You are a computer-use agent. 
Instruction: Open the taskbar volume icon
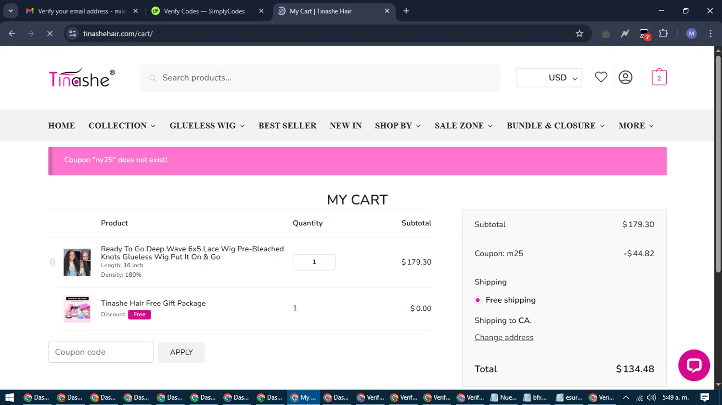[651, 398]
